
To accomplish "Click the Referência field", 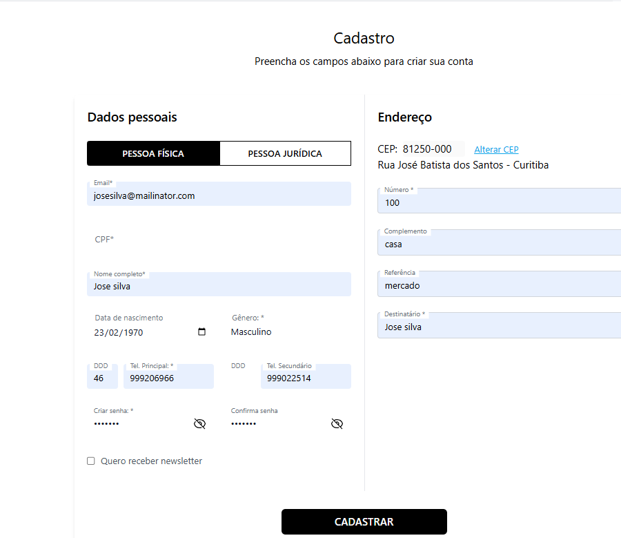I will 499,286.
